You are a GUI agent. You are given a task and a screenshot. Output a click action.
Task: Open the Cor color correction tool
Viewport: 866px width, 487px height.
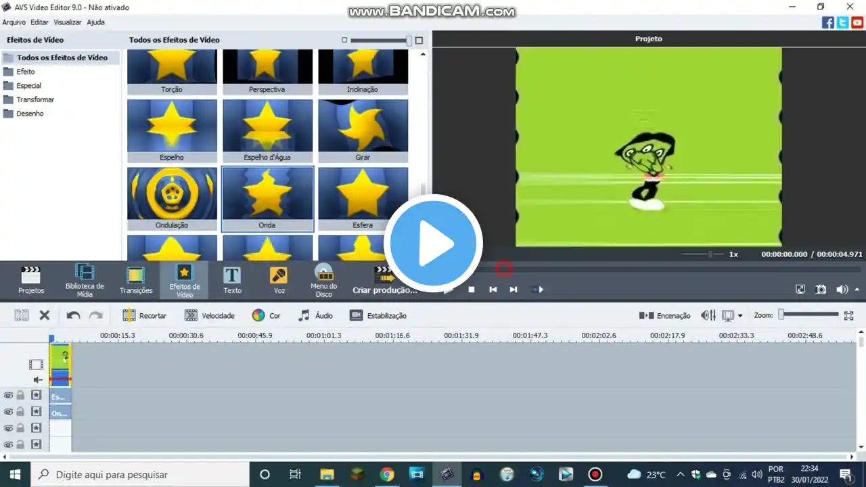pyautogui.click(x=266, y=315)
